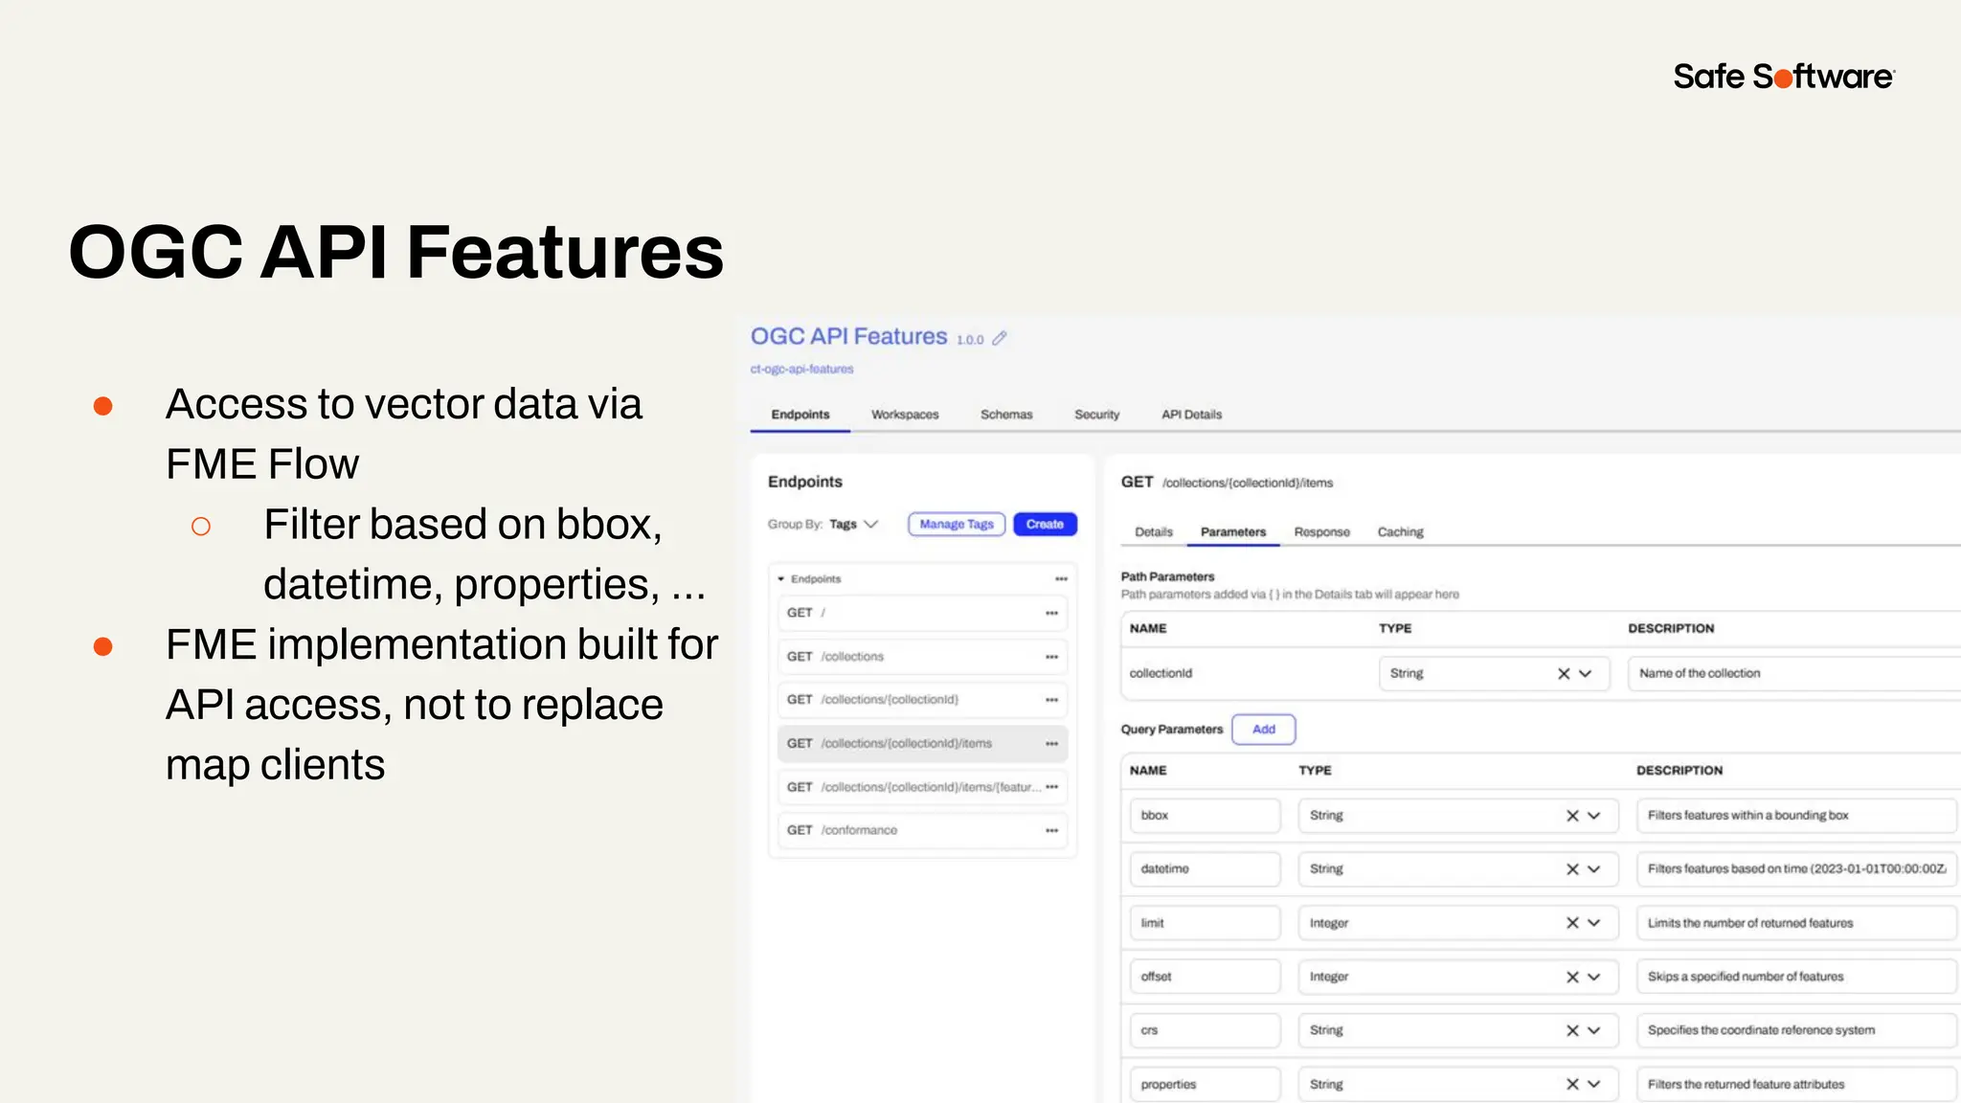Edit the bbox parameter name field
The width and height of the screenshot is (1961, 1103).
(1205, 816)
